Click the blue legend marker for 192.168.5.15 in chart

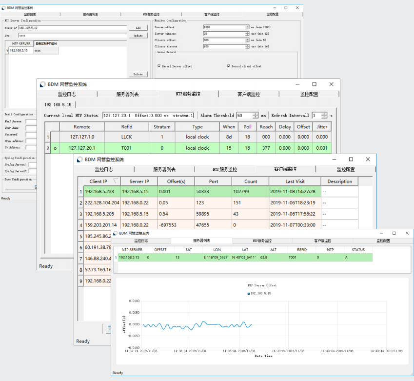click(x=248, y=293)
